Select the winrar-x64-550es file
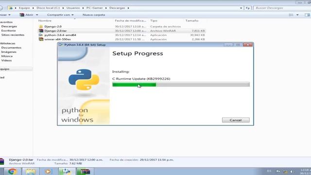The width and height of the screenshot is (311, 175). click(57, 39)
